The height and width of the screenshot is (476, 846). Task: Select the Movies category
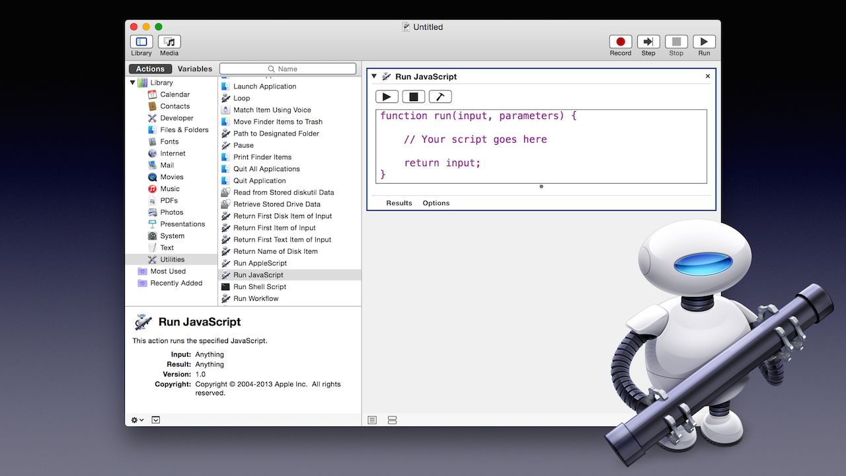[171, 177]
